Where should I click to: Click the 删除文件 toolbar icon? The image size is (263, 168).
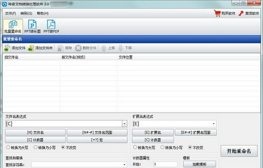click(x=78, y=48)
